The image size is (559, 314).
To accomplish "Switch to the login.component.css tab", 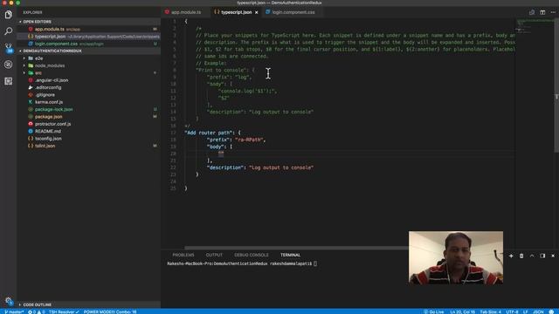I will point(293,12).
